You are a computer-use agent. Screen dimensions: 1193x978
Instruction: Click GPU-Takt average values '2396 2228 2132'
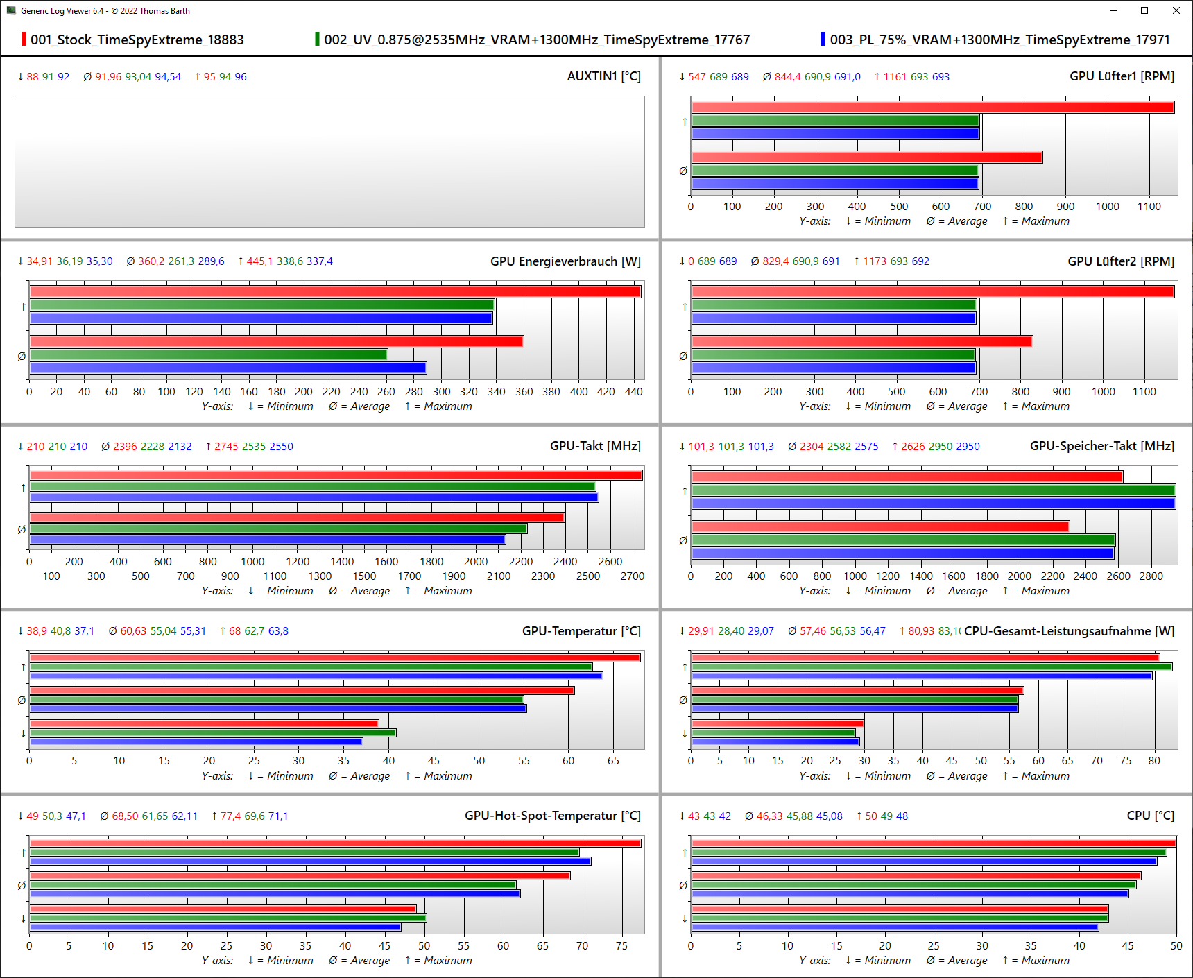[153, 447]
